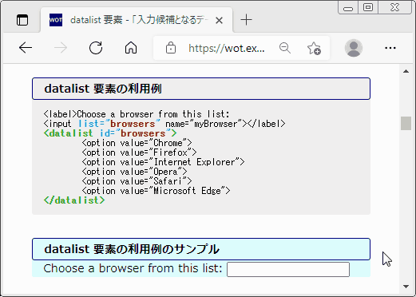Screen dimensions: 416x297
Task: Go to the home page
Action: [131, 48]
